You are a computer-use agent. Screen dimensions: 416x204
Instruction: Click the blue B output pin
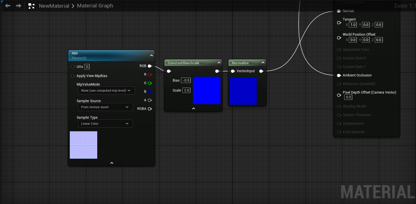(150, 92)
